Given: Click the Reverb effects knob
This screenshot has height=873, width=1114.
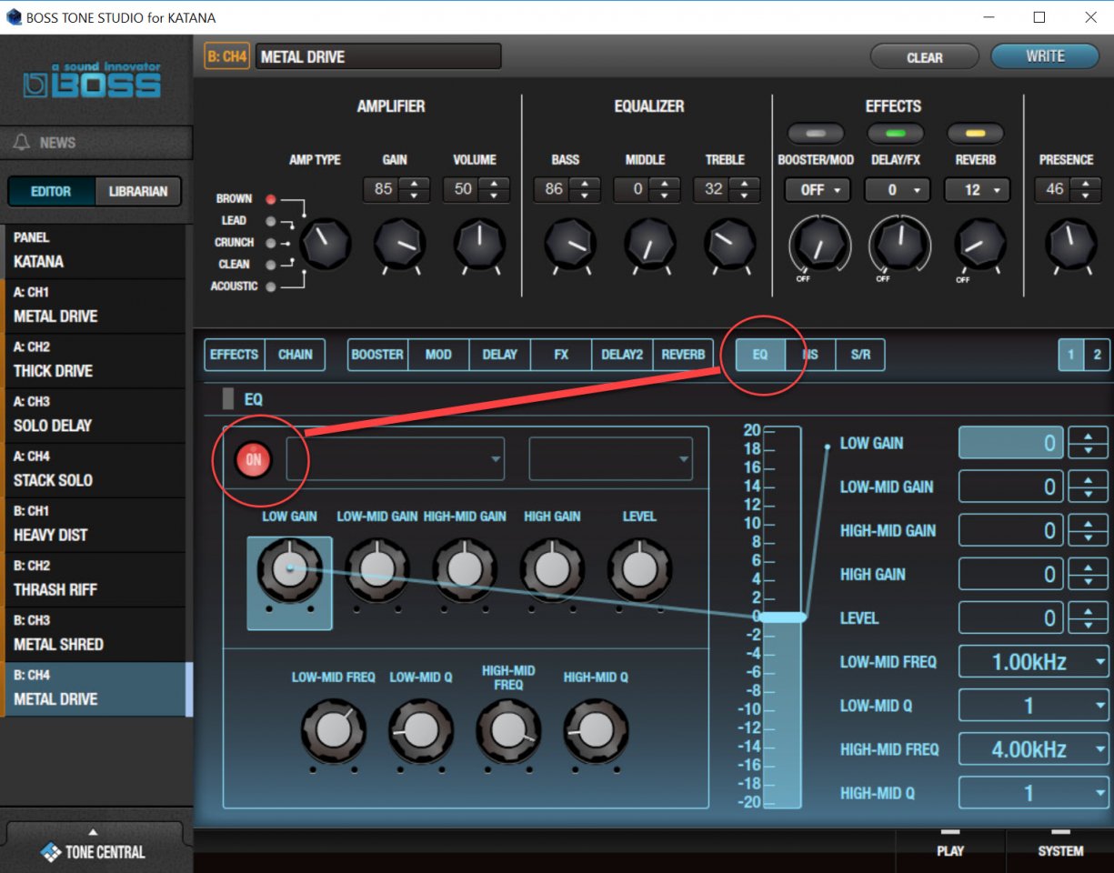Looking at the screenshot, I should (980, 244).
